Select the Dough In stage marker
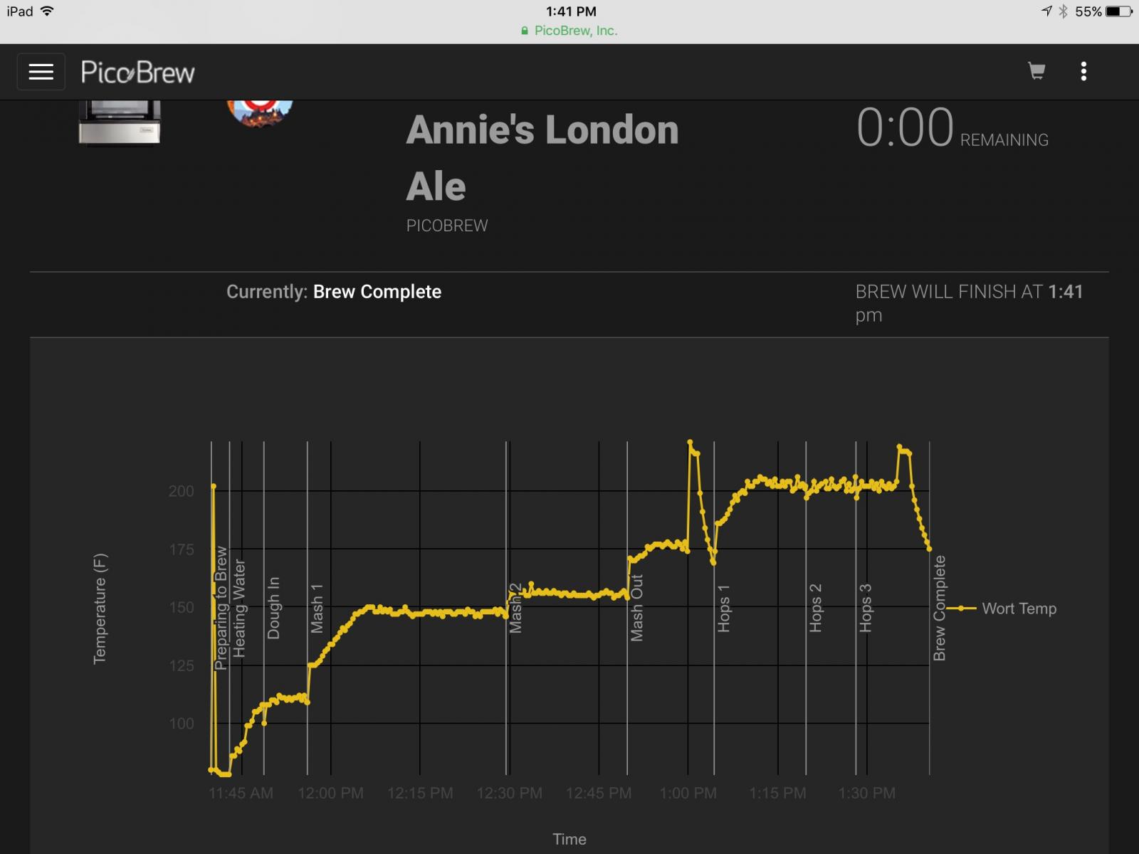This screenshot has width=1139, height=854. pyautogui.click(x=273, y=608)
